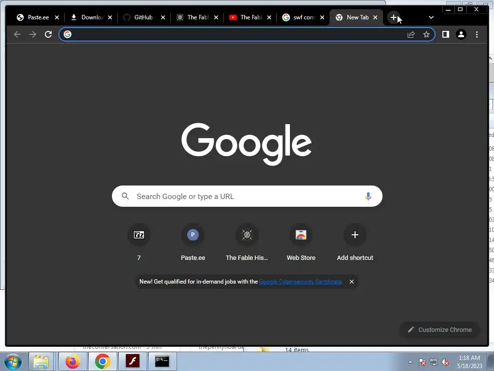Viewport: 494px width, 371px height.
Task: Click the Action Center flag icon
Action: tap(422, 362)
